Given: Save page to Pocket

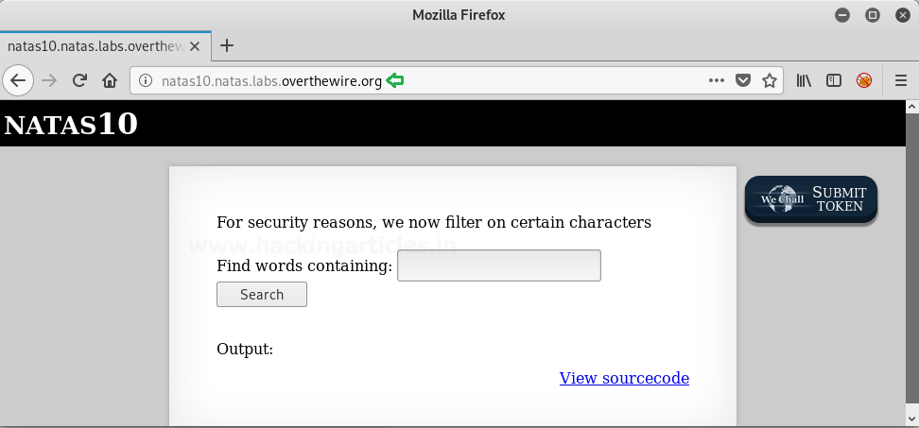Looking at the screenshot, I should tap(743, 80).
